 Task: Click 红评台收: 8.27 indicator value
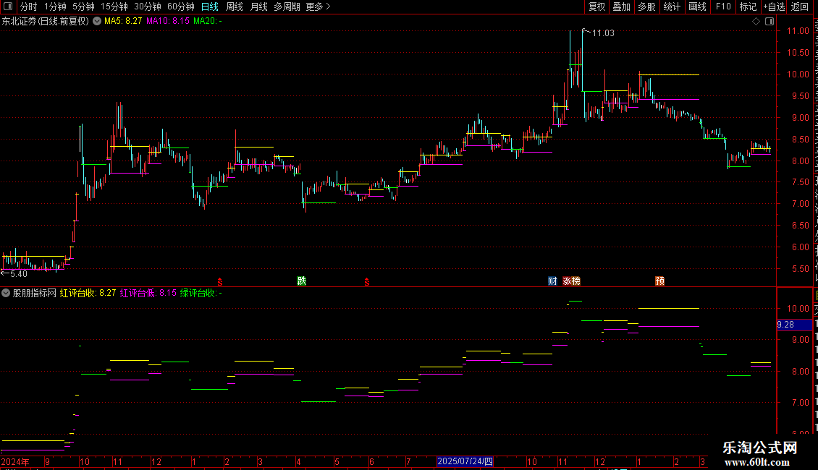(88, 294)
